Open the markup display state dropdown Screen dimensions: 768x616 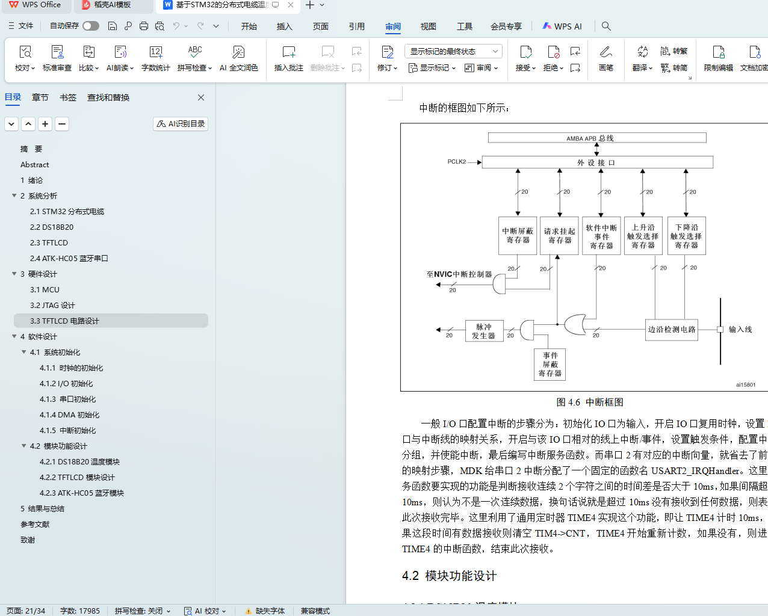(453, 51)
